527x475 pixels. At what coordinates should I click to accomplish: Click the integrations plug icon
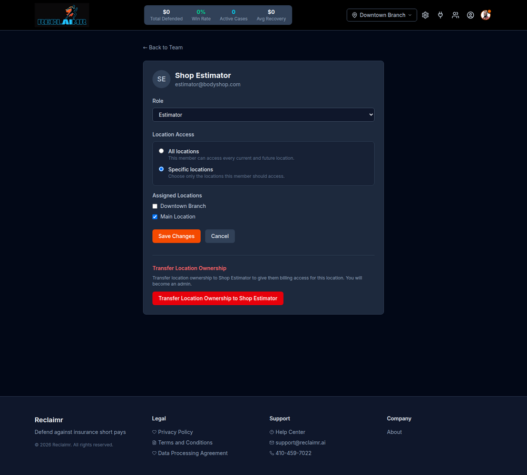[x=440, y=15]
